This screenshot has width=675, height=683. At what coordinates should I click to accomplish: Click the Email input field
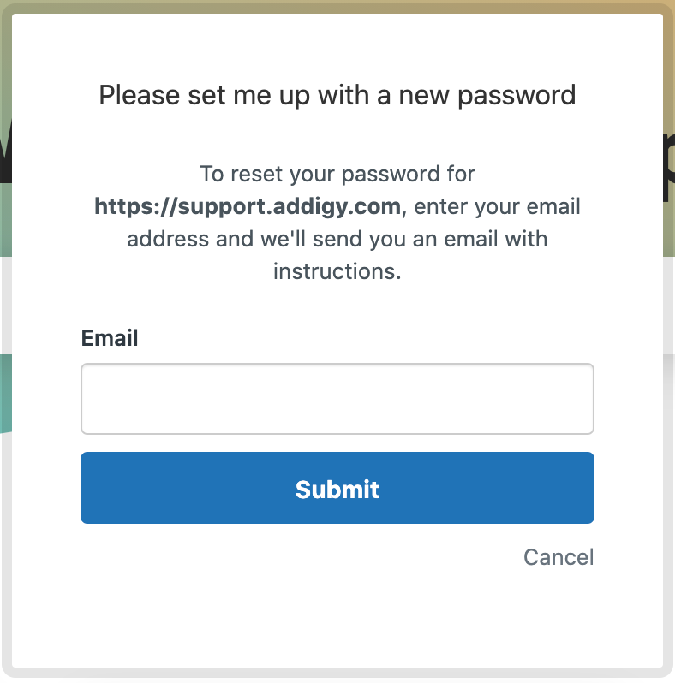click(337, 399)
